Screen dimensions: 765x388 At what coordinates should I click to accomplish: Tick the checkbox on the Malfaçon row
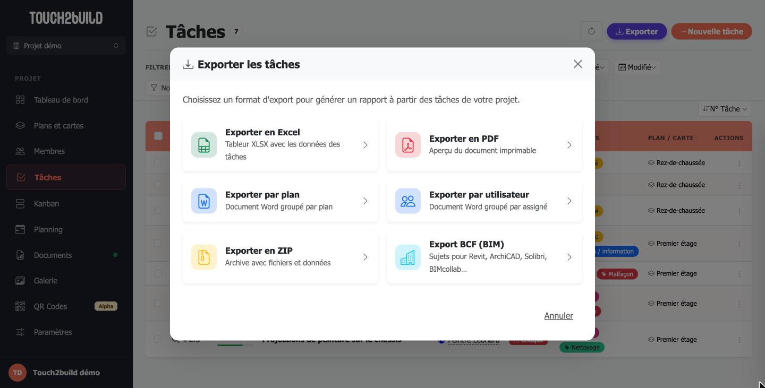(158, 273)
